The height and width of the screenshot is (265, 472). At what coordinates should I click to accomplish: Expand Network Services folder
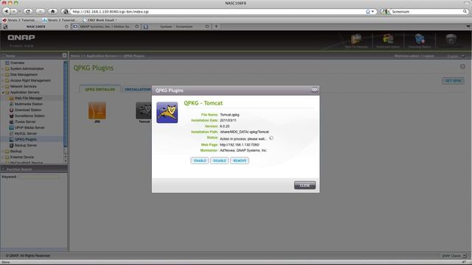click(x=3, y=86)
